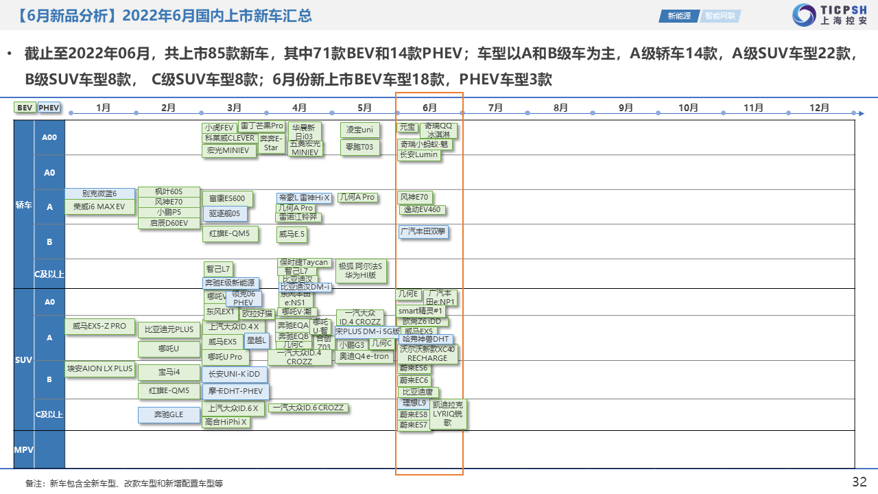
Task: Click the page number 32
Action: pyautogui.click(x=859, y=481)
